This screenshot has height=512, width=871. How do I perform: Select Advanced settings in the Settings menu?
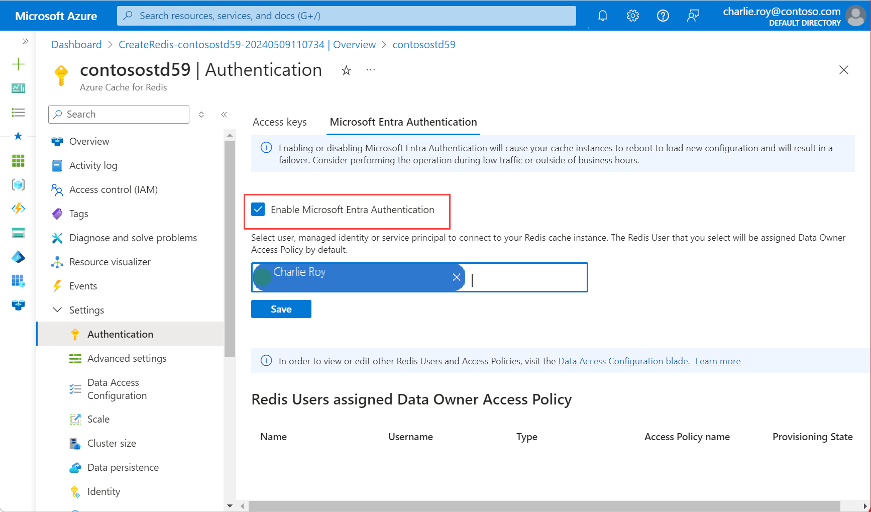(x=127, y=358)
